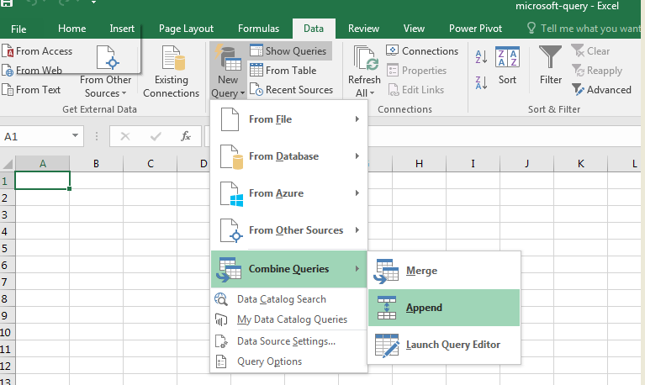Open the File tab
Image resolution: width=645 pixels, height=385 pixels.
(x=19, y=29)
